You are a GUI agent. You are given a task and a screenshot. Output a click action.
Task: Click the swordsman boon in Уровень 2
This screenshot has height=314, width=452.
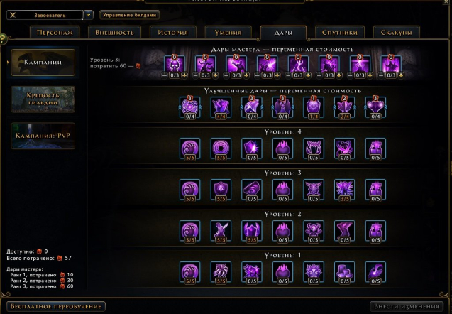point(221,231)
